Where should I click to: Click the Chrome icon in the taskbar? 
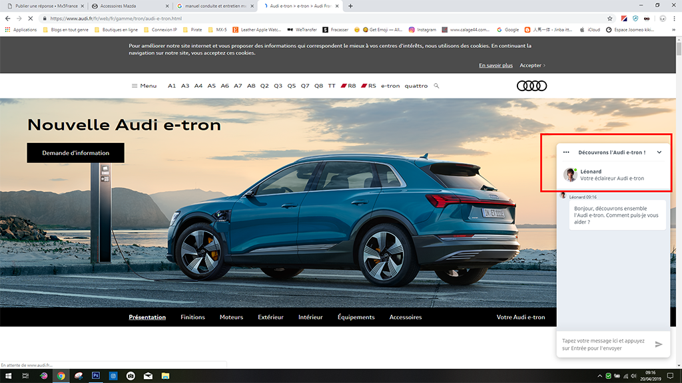click(61, 376)
